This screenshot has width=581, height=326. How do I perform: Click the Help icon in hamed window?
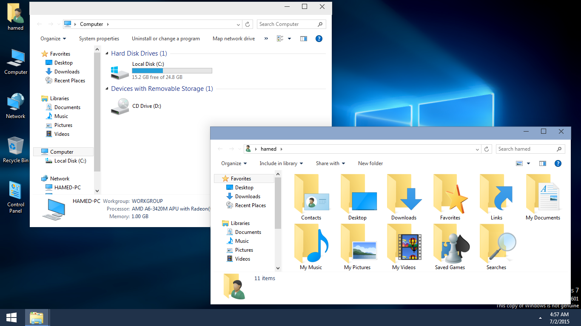[558, 163]
